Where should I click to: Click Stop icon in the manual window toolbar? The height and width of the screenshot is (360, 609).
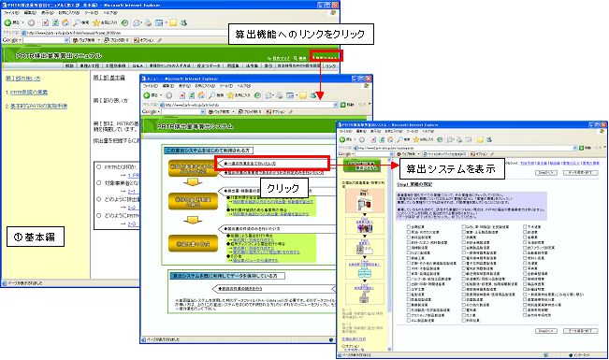tap(46, 23)
